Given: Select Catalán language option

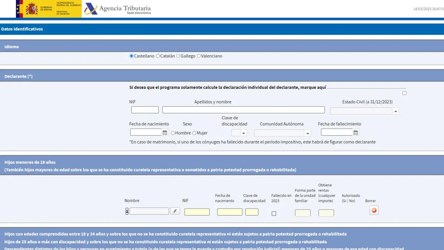Looking at the screenshot, I should pyautogui.click(x=158, y=56).
